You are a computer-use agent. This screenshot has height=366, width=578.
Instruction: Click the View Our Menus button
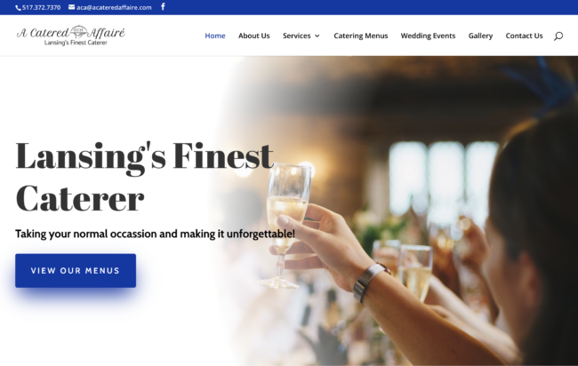pyautogui.click(x=76, y=271)
